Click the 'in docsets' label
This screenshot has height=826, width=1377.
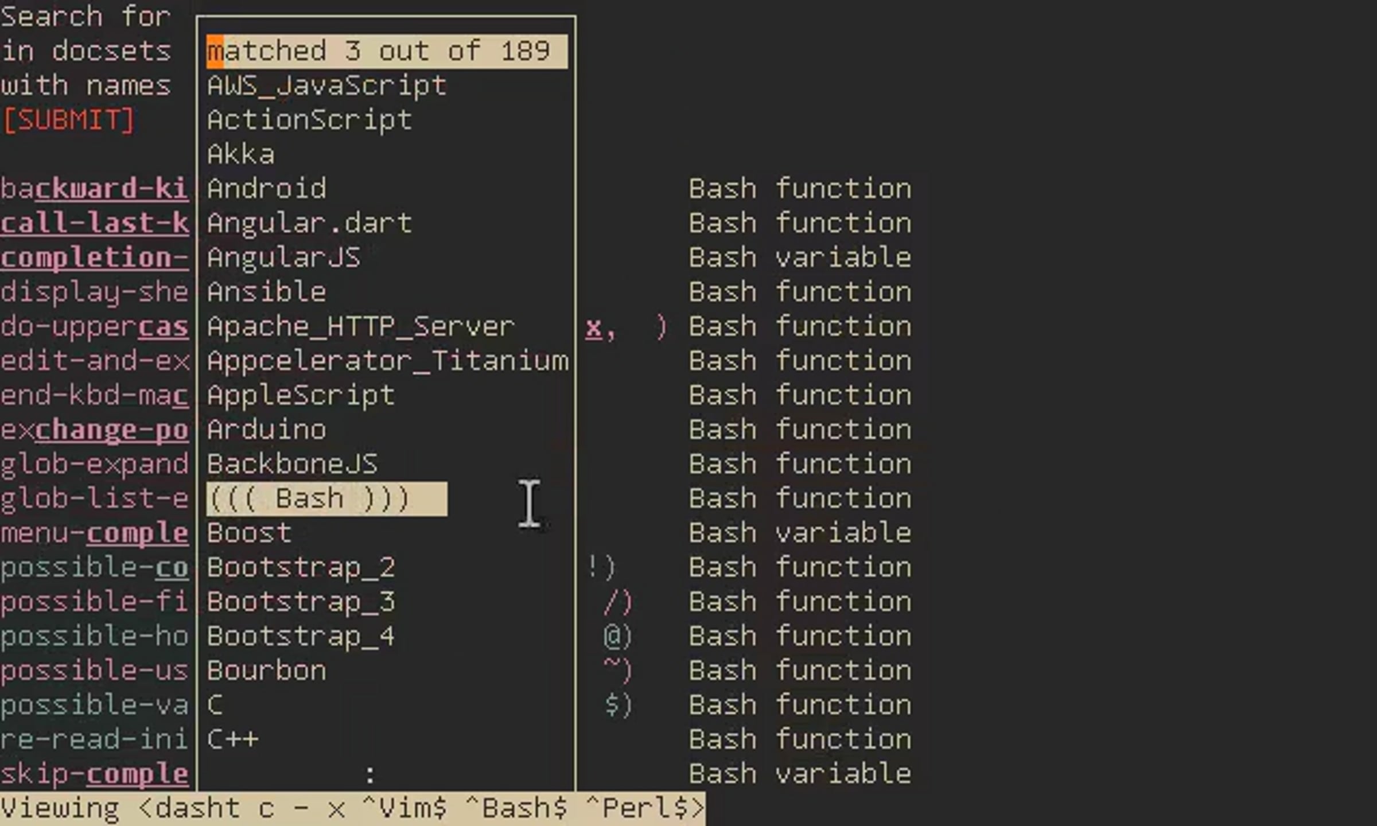point(86,52)
